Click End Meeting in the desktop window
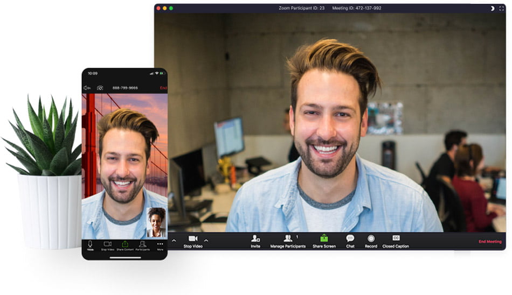This screenshot has height=295, width=512. click(x=490, y=242)
